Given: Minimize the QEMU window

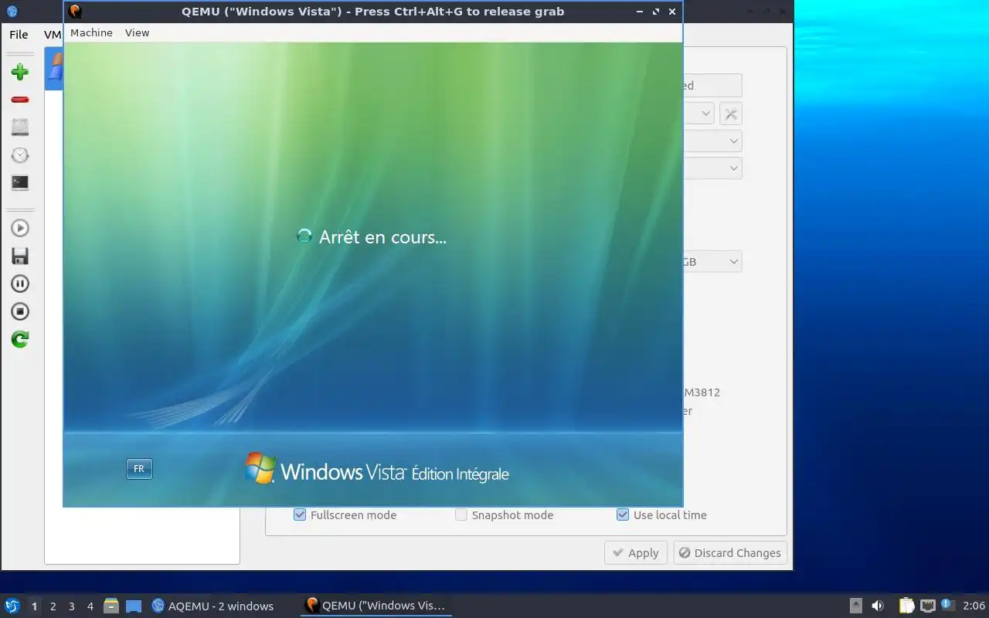Looking at the screenshot, I should pos(639,12).
